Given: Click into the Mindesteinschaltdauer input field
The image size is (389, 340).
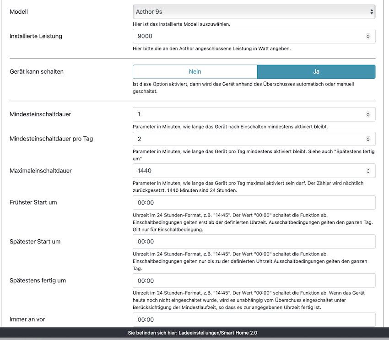Looking at the screenshot, I should pos(247,114).
